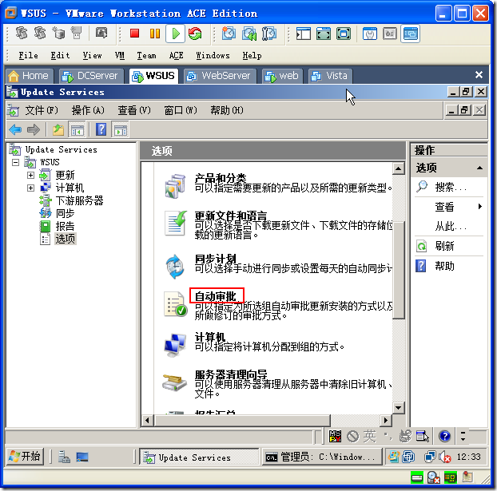Click the volume muted tray icon
Screen dimensions: 497x491
coord(445,457)
